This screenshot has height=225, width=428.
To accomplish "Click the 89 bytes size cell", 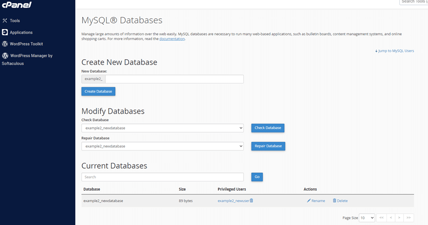I will pos(186,201).
